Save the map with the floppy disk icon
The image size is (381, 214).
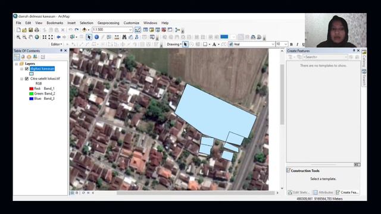pos(30,30)
